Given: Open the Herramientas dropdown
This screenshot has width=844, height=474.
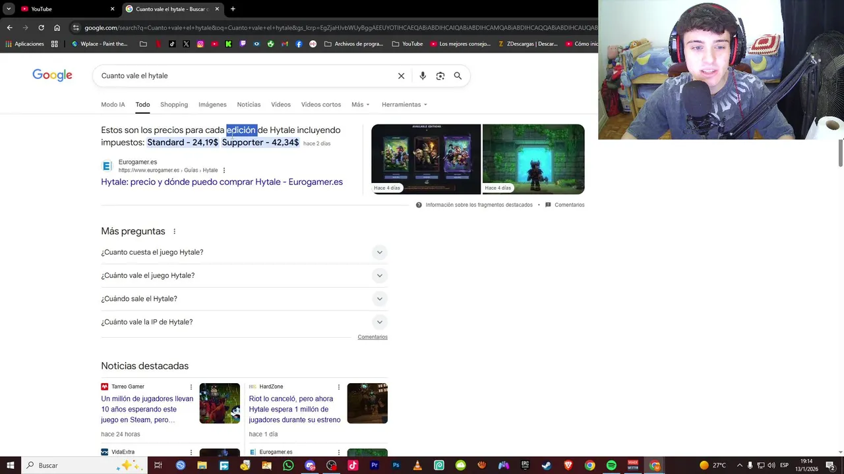Looking at the screenshot, I should point(404,105).
